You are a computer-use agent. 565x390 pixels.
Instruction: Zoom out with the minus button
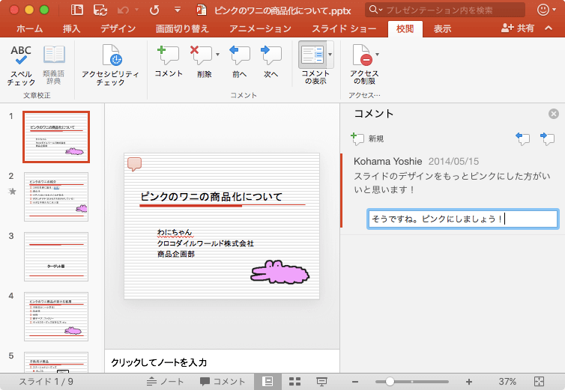(355, 382)
